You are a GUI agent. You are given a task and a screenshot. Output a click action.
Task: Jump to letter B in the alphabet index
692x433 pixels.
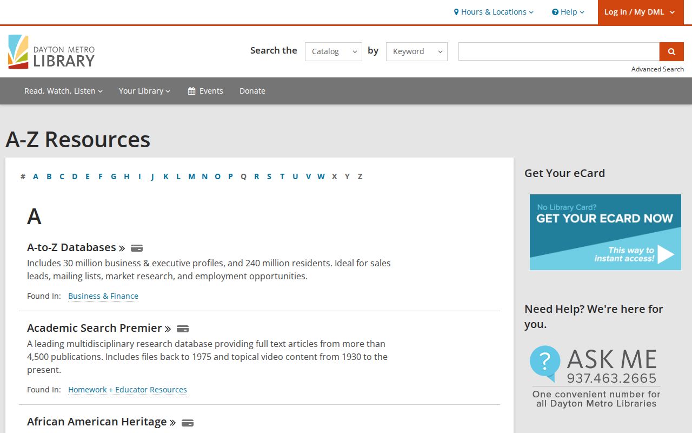coord(49,176)
